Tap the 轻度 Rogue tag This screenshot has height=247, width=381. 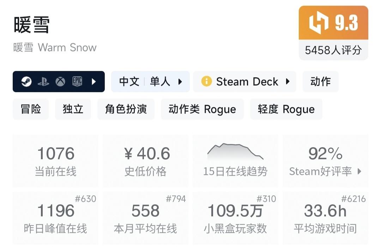tap(286, 109)
